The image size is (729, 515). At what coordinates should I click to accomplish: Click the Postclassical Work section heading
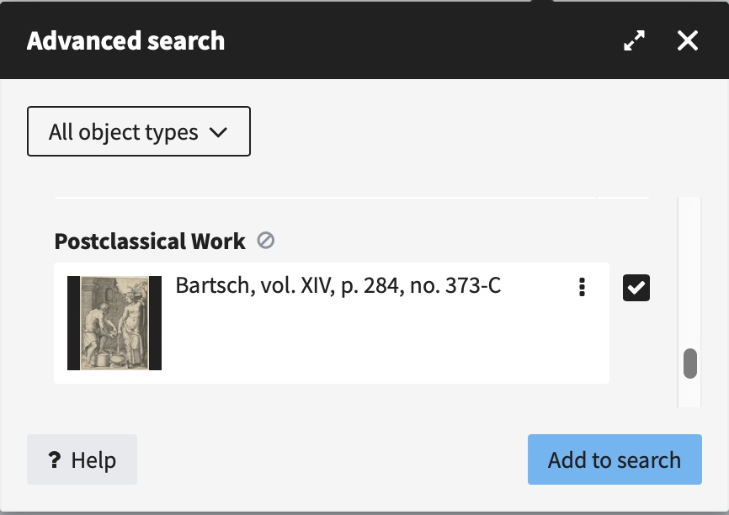coord(150,242)
